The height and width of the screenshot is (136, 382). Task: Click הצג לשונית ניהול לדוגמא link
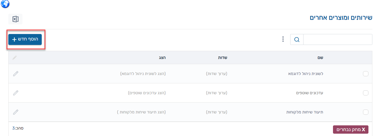(143, 74)
